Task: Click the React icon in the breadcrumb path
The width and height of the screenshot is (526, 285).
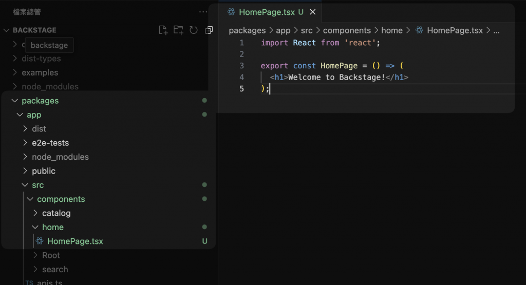Action: click(419, 30)
